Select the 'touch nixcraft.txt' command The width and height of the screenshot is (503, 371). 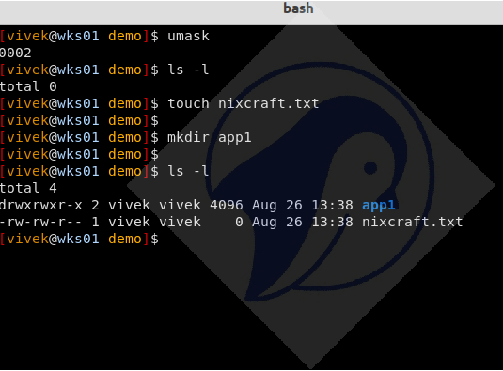pyautogui.click(x=244, y=103)
